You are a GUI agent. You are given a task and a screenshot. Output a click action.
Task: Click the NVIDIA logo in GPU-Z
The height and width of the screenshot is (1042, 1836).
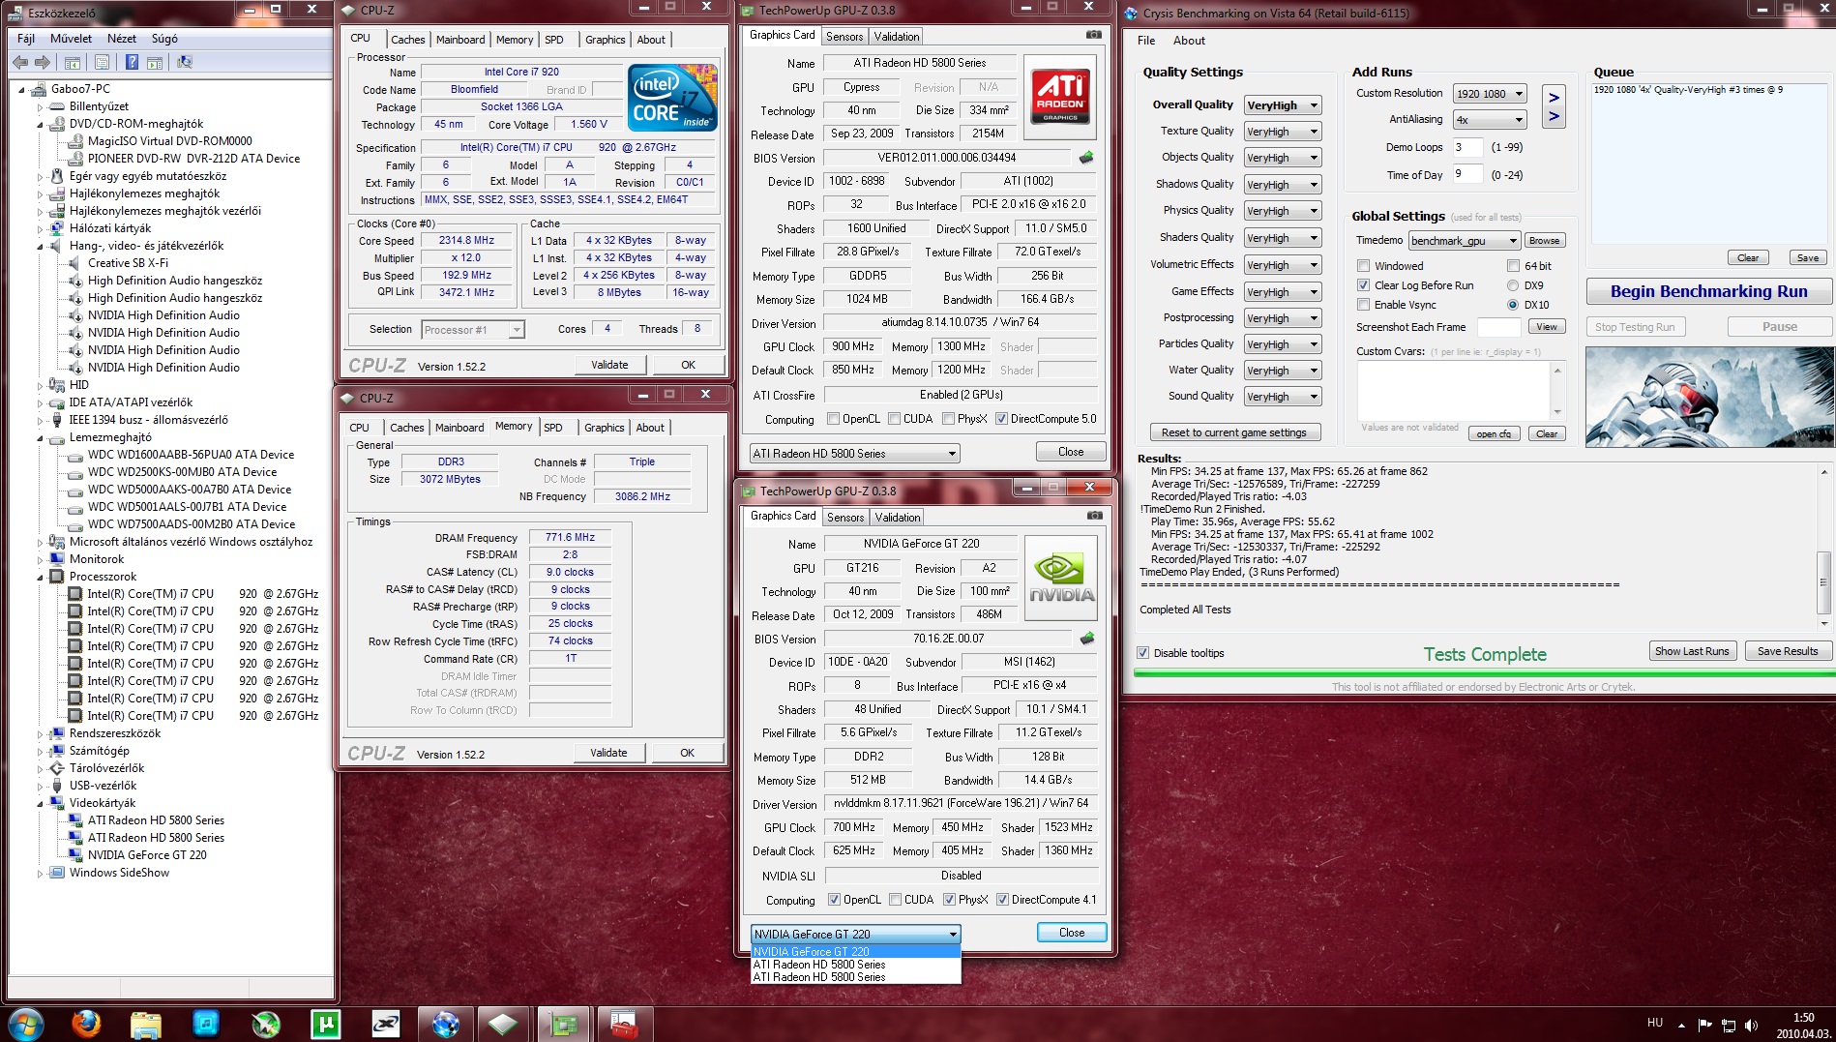pos(1061,577)
